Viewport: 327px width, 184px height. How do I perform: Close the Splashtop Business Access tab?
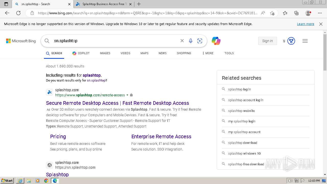click(x=131, y=4)
